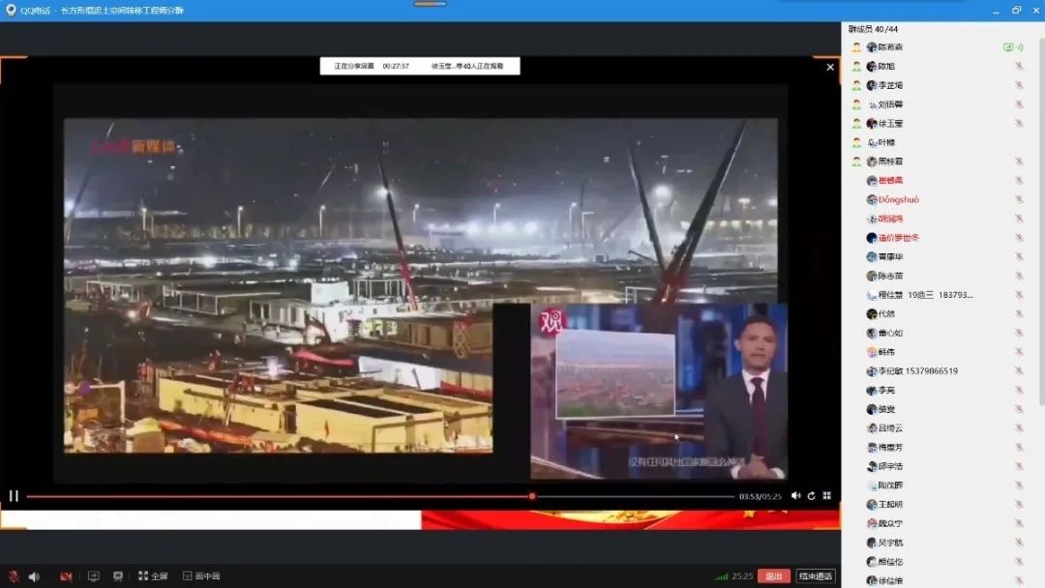The image size is (1045, 588).
Task: Enable 画中画 picture-in-picture mode
Action: coord(201,576)
